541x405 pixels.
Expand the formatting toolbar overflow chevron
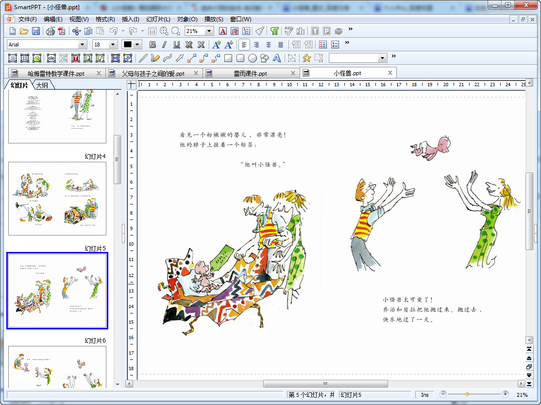[347, 42]
